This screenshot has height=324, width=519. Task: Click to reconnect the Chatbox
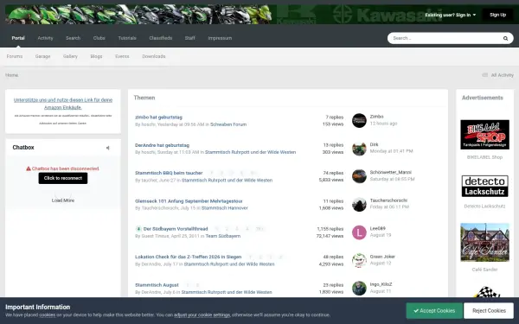coord(63,178)
